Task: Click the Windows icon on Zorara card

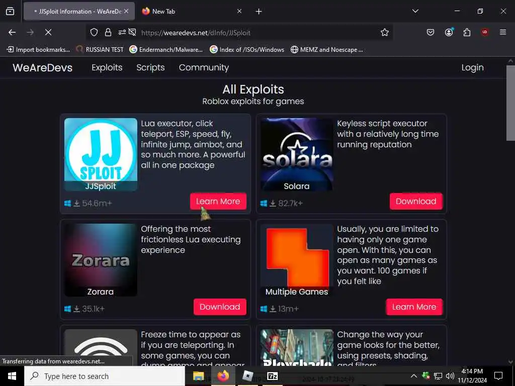Action: [x=68, y=309]
